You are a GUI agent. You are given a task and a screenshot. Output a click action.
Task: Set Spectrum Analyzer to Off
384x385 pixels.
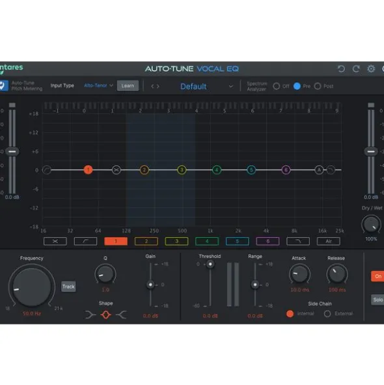[x=277, y=86]
